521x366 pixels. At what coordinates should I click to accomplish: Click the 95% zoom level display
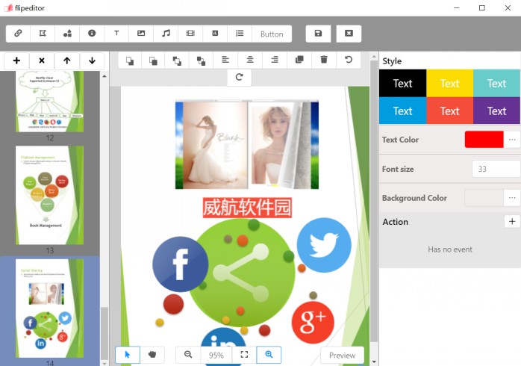tap(216, 356)
